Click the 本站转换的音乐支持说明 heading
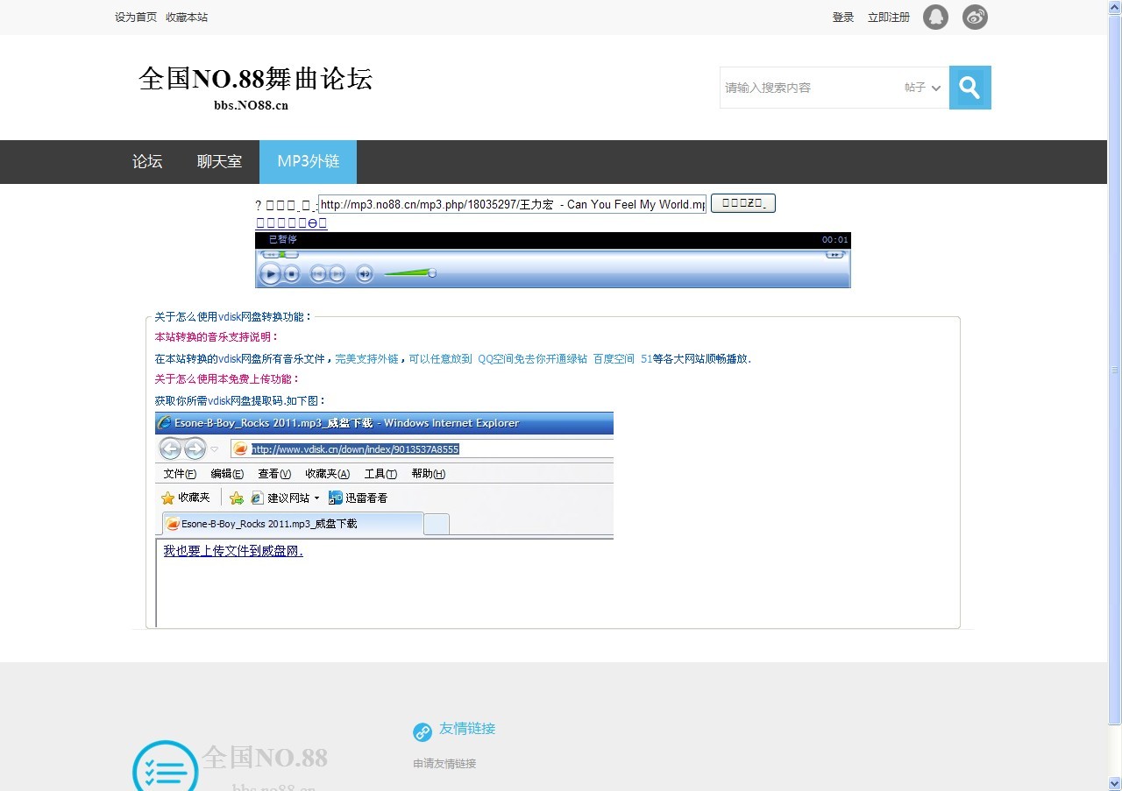This screenshot has width=1122, height=791. (x=217, y=337)
